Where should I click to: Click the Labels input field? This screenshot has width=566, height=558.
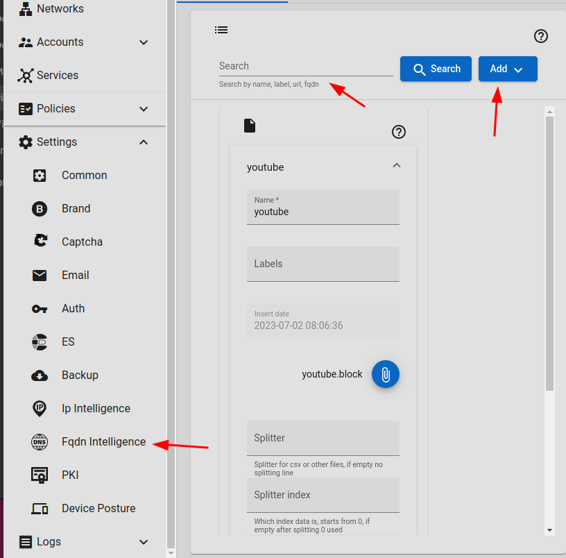(x=323, y=264)
